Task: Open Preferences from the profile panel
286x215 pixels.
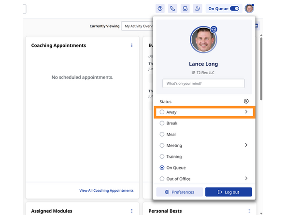Action: click(x=180, y=192)
